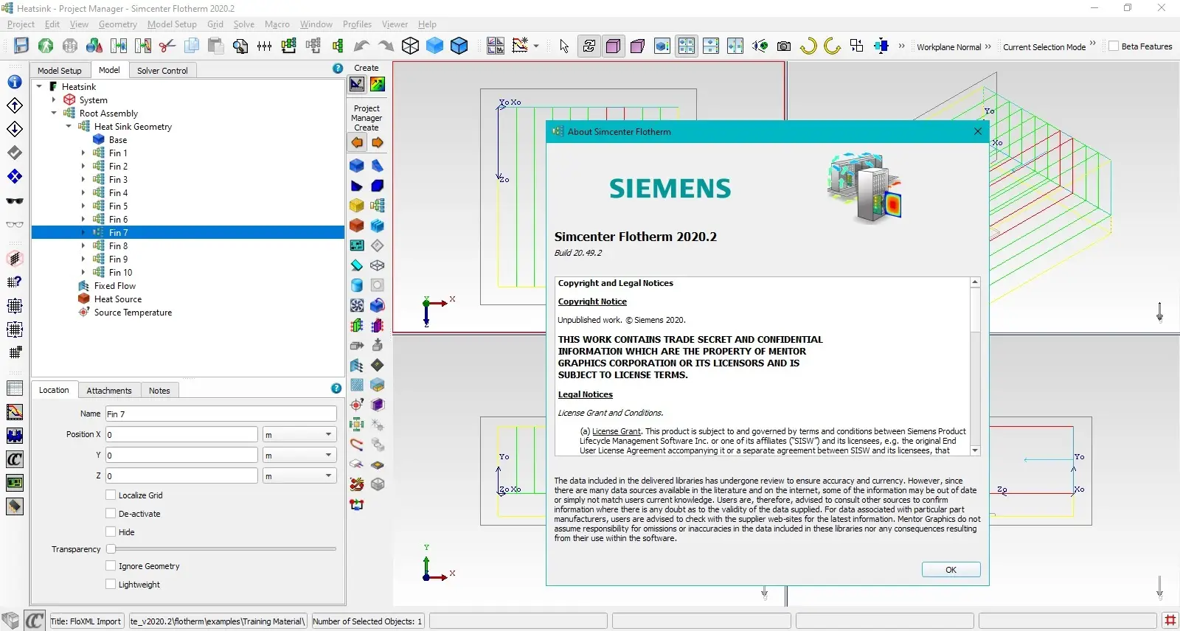Screen dimensions: 1180x631
Task: Open the Geometry menu
Action: [x=118, y=24]
